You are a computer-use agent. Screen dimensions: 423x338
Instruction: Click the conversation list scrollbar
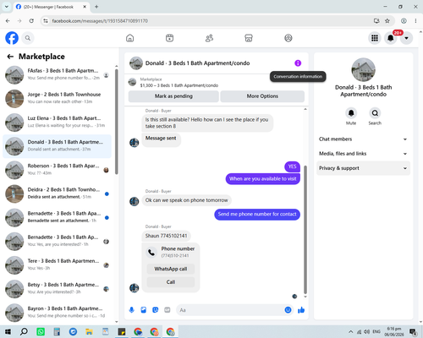117,121
